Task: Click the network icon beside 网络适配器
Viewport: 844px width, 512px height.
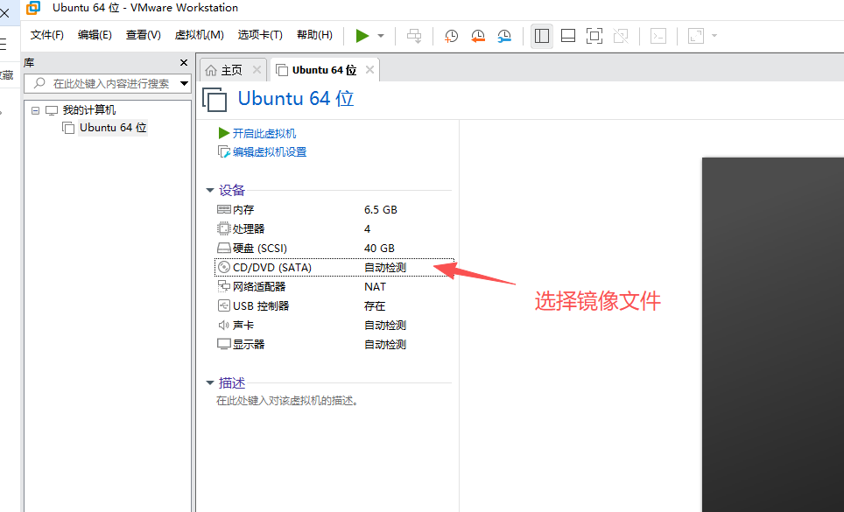Action: pos(224,287)
